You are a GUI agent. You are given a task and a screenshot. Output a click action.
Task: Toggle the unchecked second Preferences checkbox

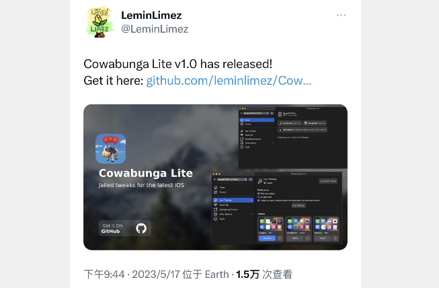258,197
